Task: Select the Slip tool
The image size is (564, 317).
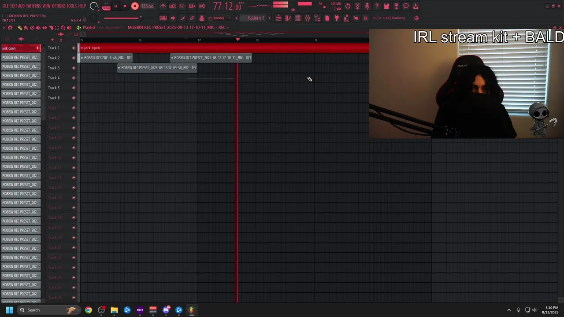Action: click(45, 28)
